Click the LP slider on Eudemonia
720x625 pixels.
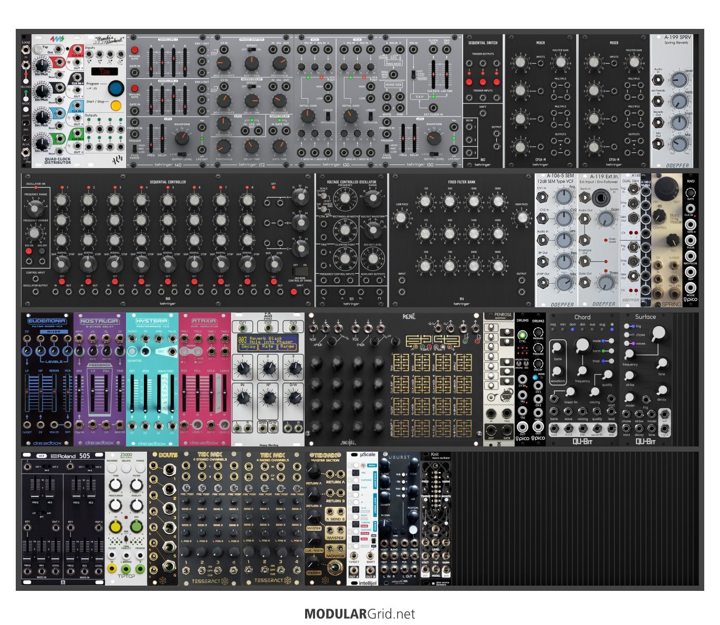coord(28,392)
